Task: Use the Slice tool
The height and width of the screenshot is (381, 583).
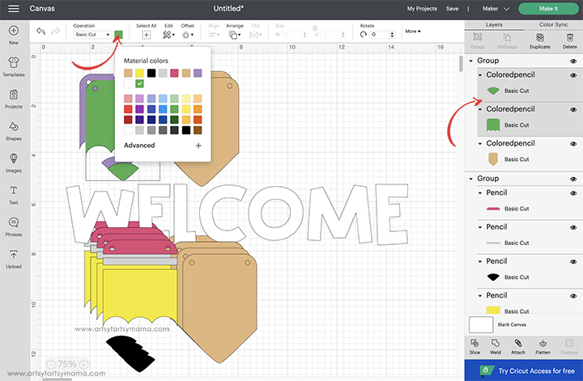Action: pos(474,346)
